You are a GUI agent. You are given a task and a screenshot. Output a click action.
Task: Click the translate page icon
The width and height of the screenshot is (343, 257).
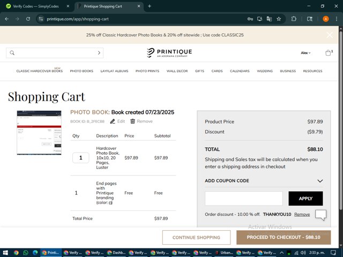click(269, 19)
